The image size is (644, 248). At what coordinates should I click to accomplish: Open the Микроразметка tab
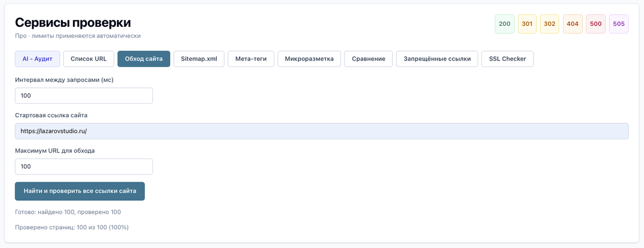tap(310, 59)
